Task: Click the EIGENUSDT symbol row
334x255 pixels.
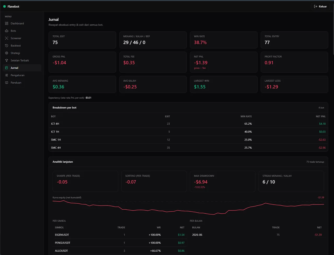Action: point(120,235)
